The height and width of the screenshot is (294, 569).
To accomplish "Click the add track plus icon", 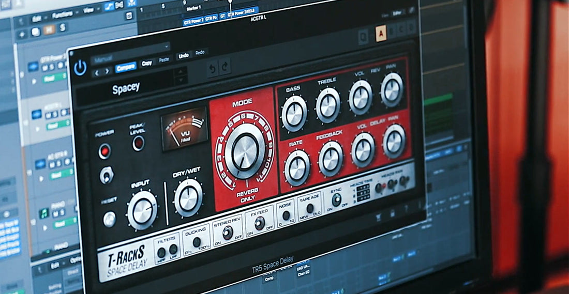I will pyautogui.click(x=22, y=35).
